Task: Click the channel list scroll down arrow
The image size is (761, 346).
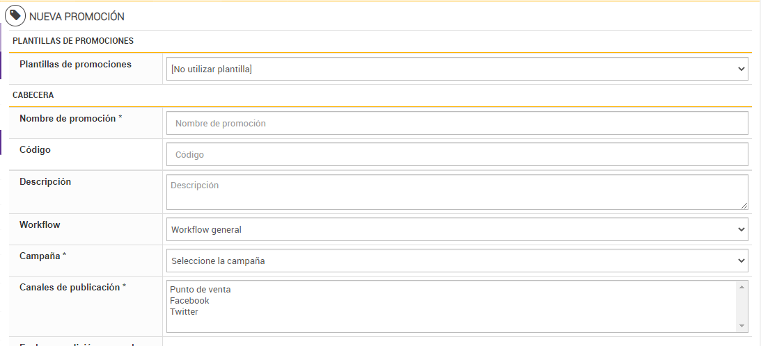Action: [742, 326]
